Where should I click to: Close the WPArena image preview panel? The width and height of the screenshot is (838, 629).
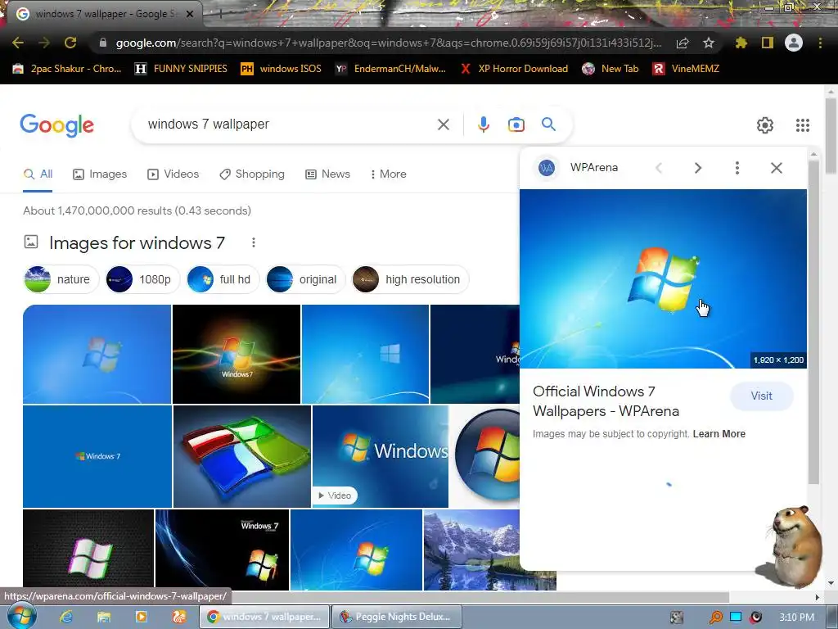pyautogui.click(x=776, y=168)
